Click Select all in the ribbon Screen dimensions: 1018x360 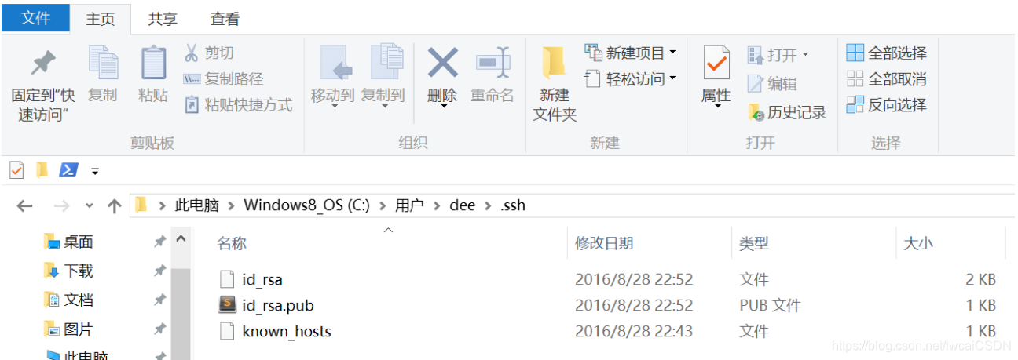tap(886, 53)
